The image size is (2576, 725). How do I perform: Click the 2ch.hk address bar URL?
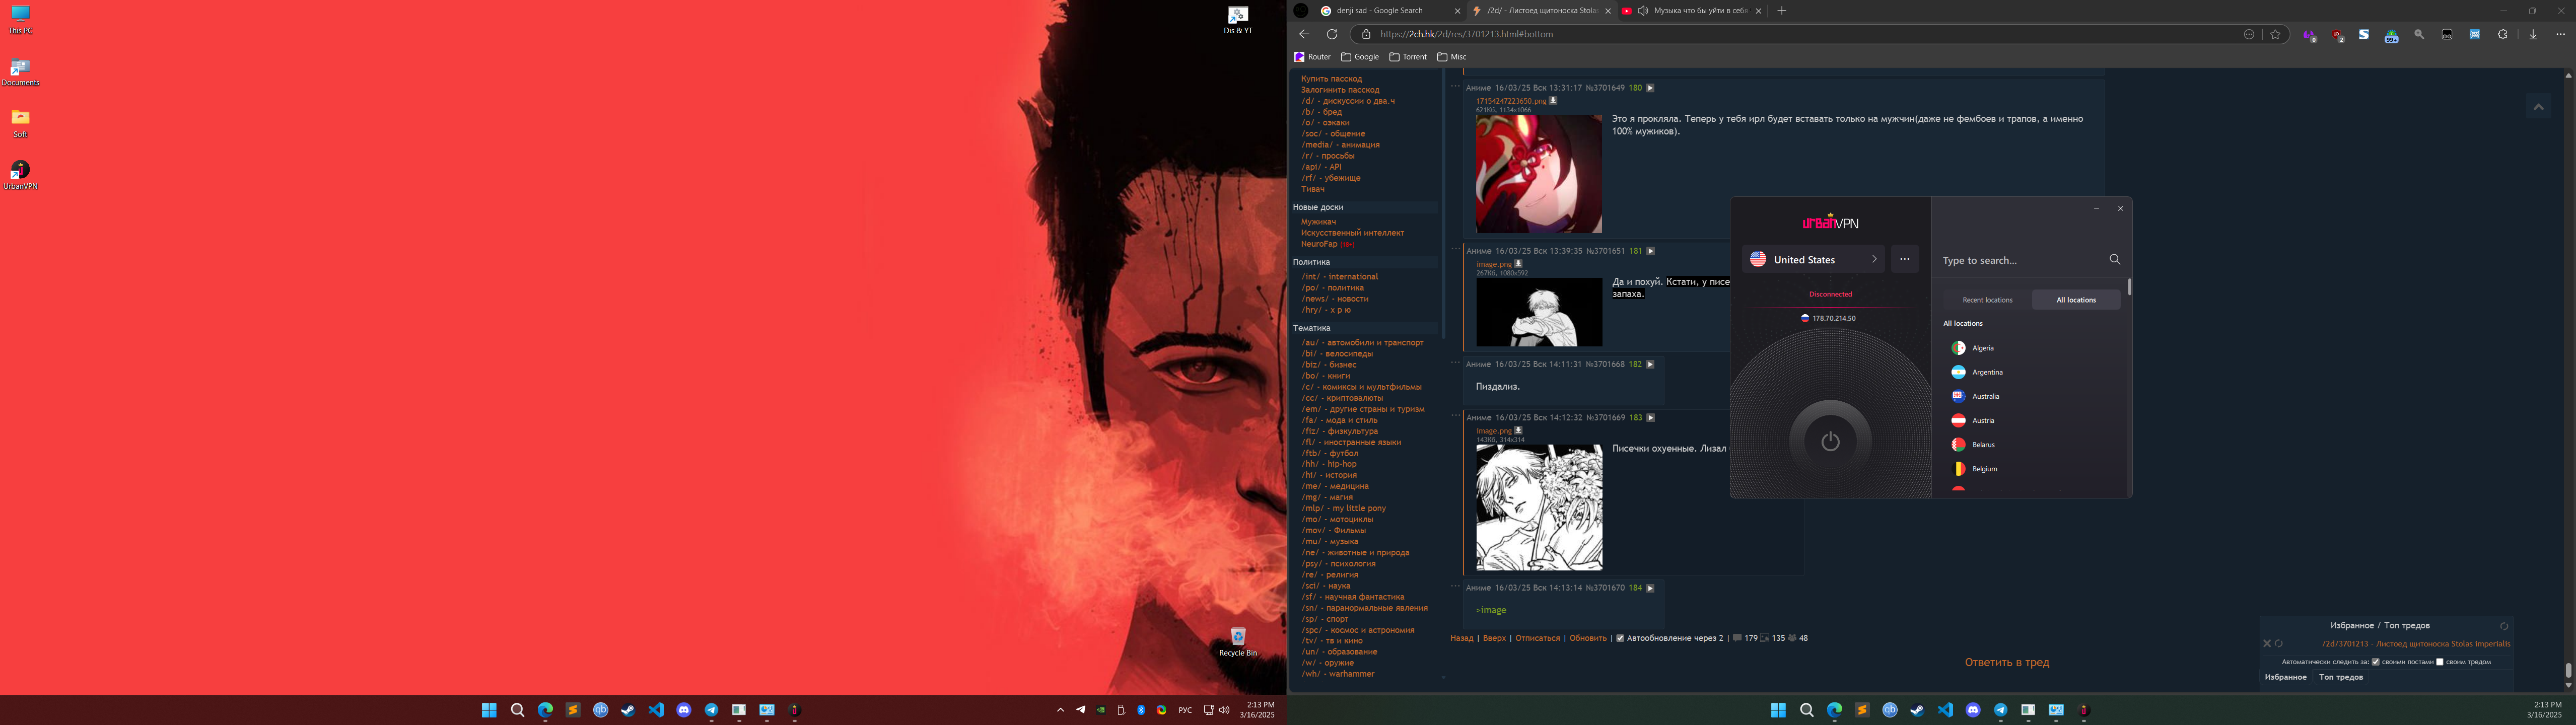coord(1466,34)
